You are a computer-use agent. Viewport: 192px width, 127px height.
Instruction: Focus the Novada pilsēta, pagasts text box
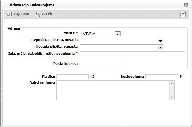[x=118, y=47]
